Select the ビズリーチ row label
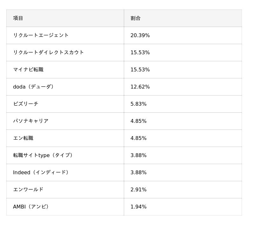The height and width of the screenshot is (225, 254). (26, 104)
